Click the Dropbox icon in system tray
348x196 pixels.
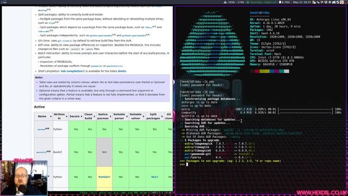point(326,2)
